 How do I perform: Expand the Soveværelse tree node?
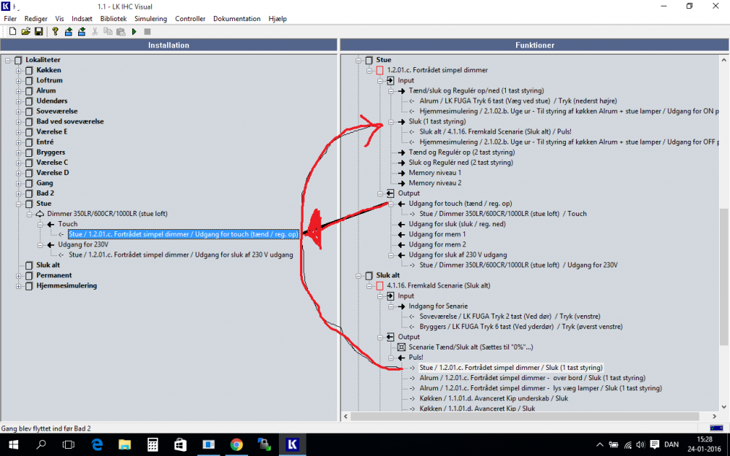click(19, 112)
